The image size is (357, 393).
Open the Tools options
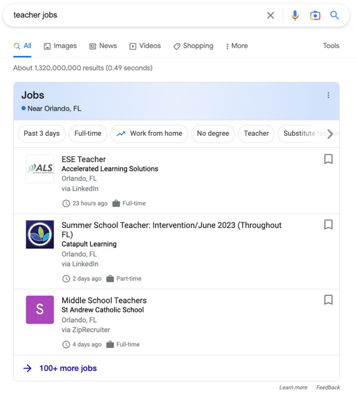330,46
